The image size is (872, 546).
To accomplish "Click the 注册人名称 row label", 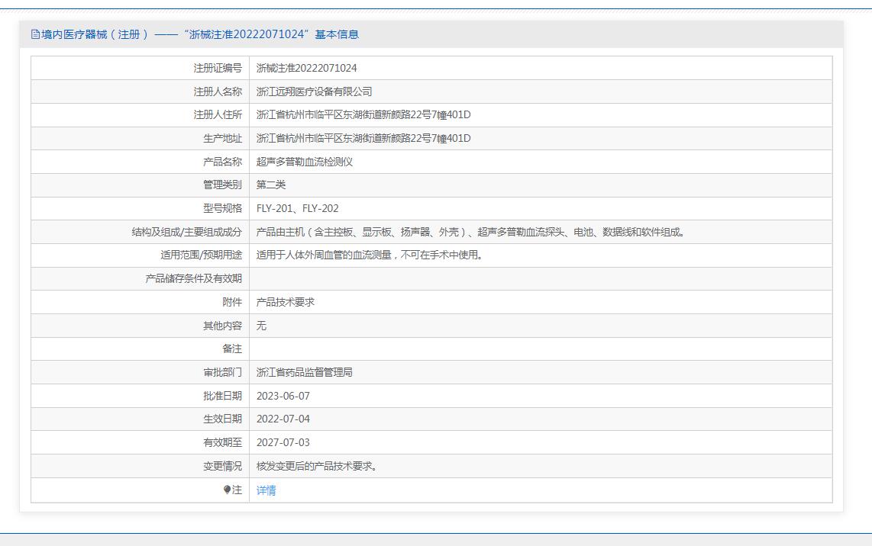I will [218, 92].
